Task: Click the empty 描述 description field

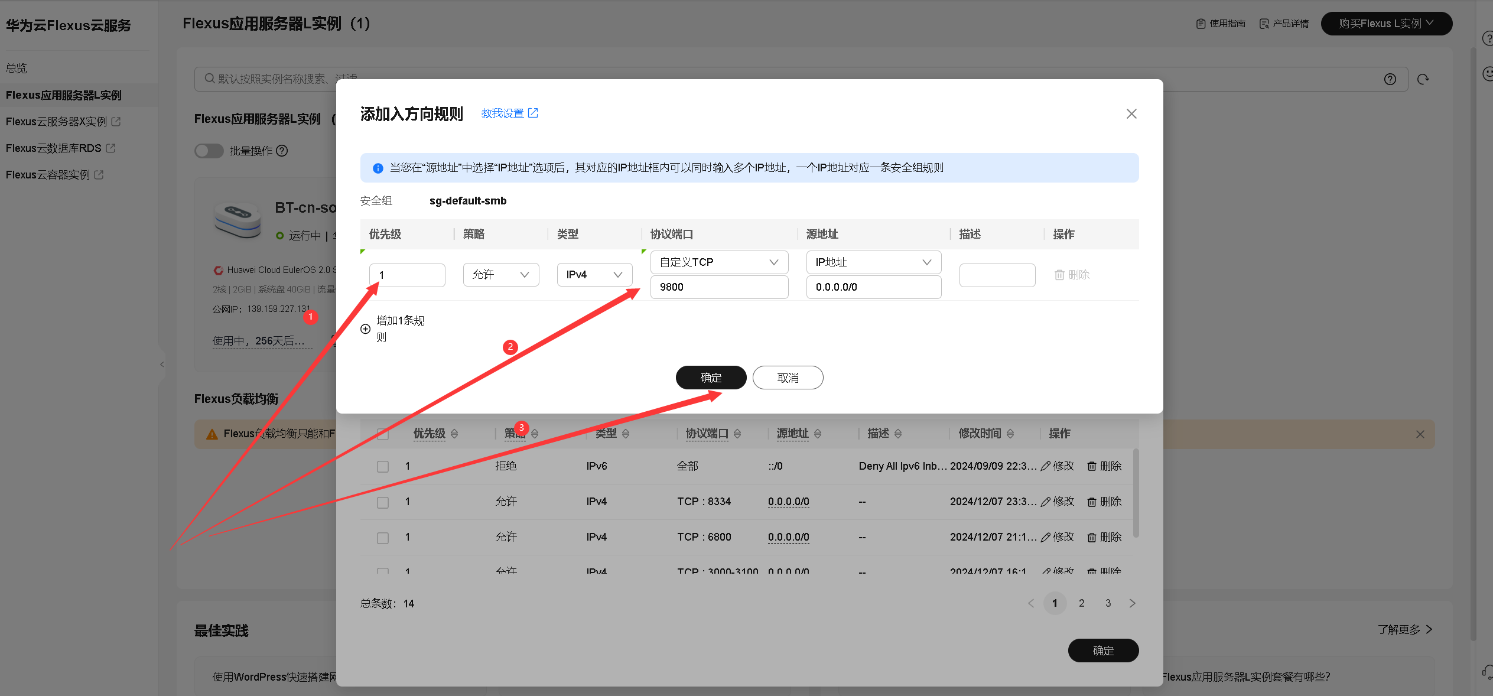Action: (x=997, y=275)
